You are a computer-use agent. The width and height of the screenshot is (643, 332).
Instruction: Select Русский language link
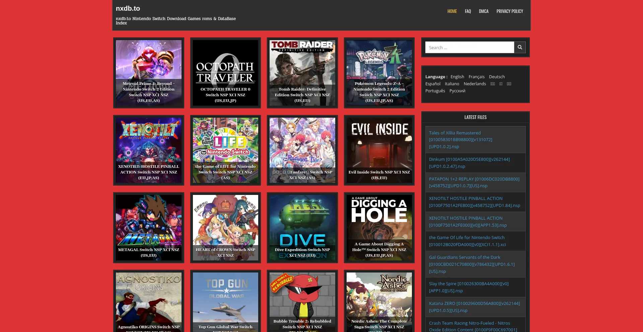pyautogui.click(x=457, y=91)
